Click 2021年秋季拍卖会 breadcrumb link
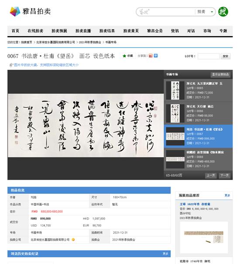The width and height of the screenshot is (240, 264). tap(90, 42)
